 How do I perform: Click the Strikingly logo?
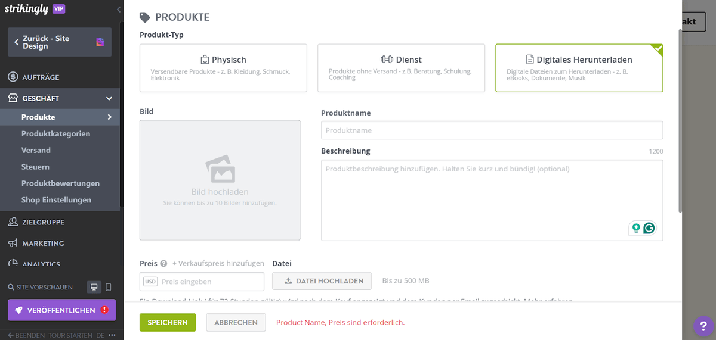[x=26, y=8]
